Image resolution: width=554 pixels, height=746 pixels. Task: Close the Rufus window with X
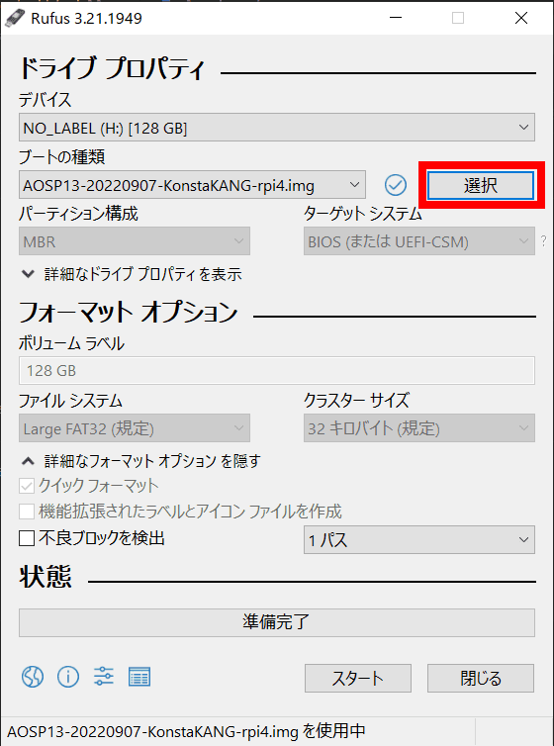coord(521,18)
